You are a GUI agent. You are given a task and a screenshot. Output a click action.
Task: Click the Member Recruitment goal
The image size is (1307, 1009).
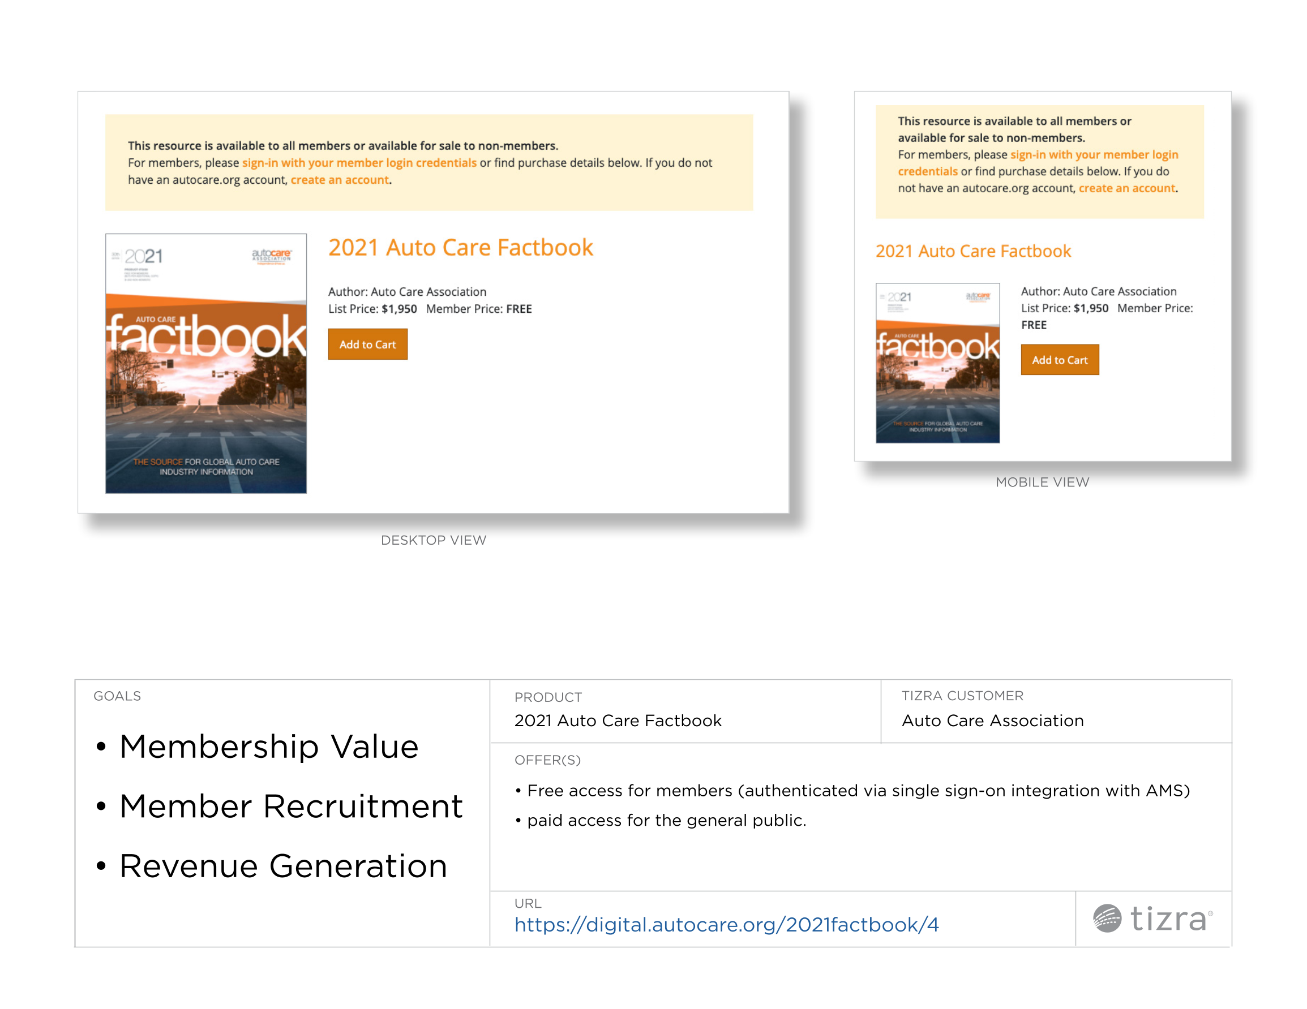click(x=291, y=807)
